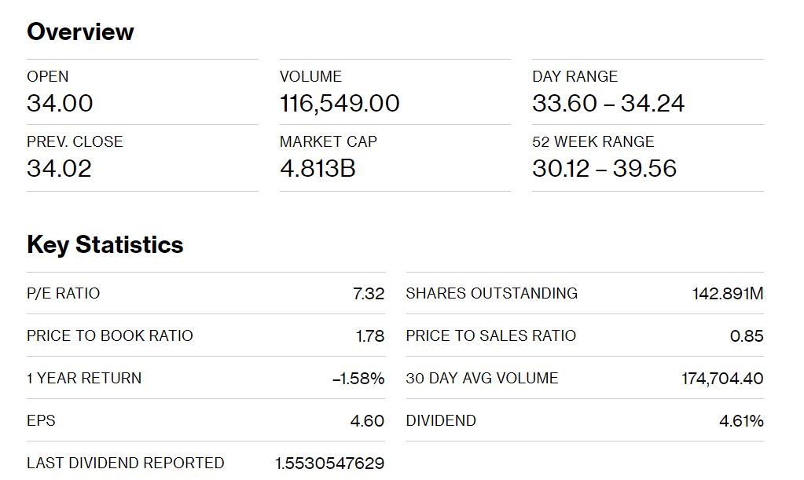
Task: Select the 30 DAY AVG VOLUME value
Action: point(722,379)
